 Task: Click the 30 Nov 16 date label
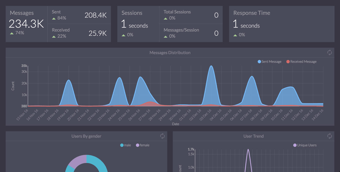pyautogui.click(x=175, y=115)
